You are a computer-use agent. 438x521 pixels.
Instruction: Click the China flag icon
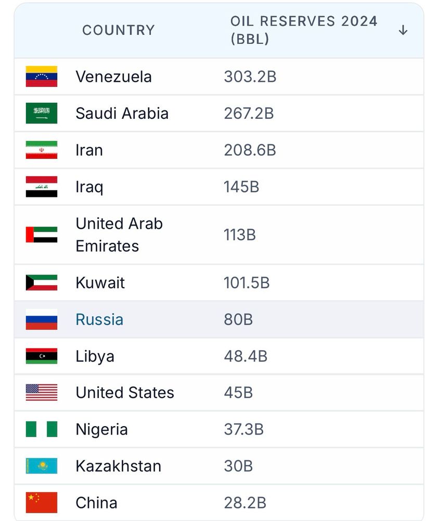coord(42,503)
